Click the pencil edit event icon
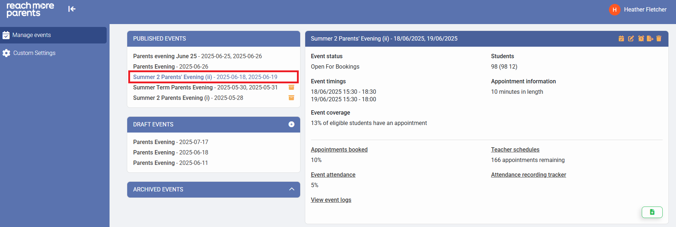 click(x=631, y=38)
